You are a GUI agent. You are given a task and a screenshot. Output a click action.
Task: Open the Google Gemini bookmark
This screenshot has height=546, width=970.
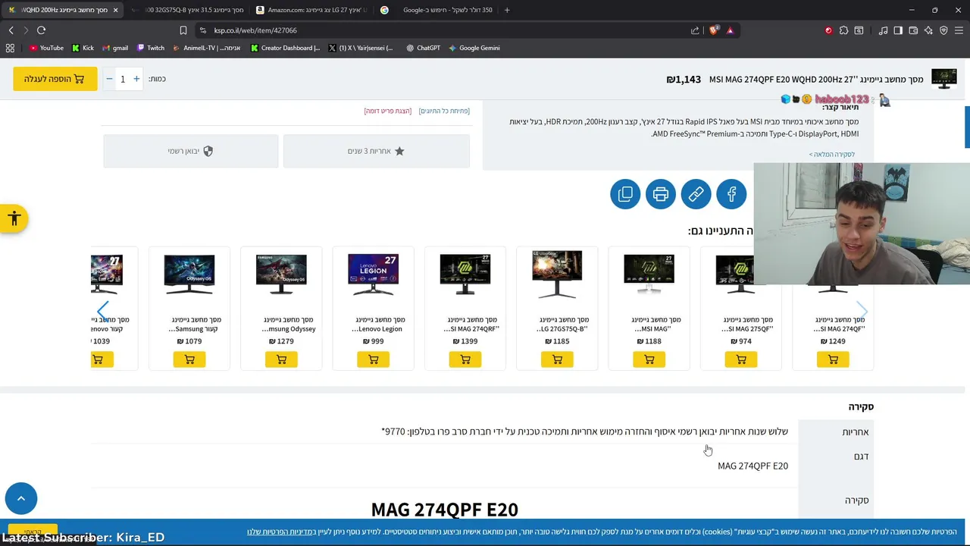(474, 48)
